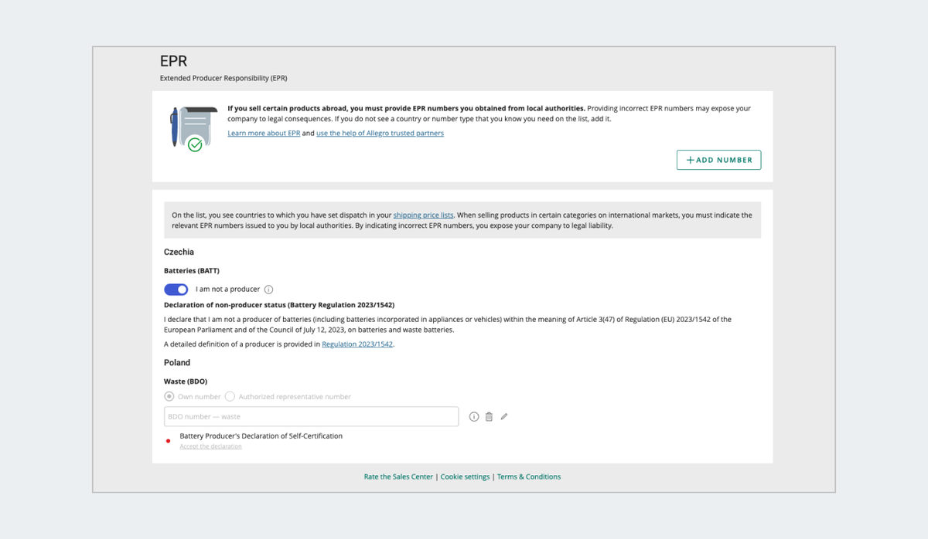Select the Own number radio button
The width and height of the screenshot is (928, 539).
[169, 397]
